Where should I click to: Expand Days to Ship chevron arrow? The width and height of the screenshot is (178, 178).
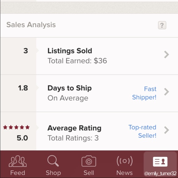click(x=167, y=92)
